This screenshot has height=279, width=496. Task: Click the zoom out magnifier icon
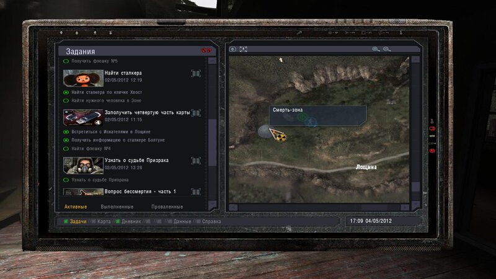click(387, 49)
